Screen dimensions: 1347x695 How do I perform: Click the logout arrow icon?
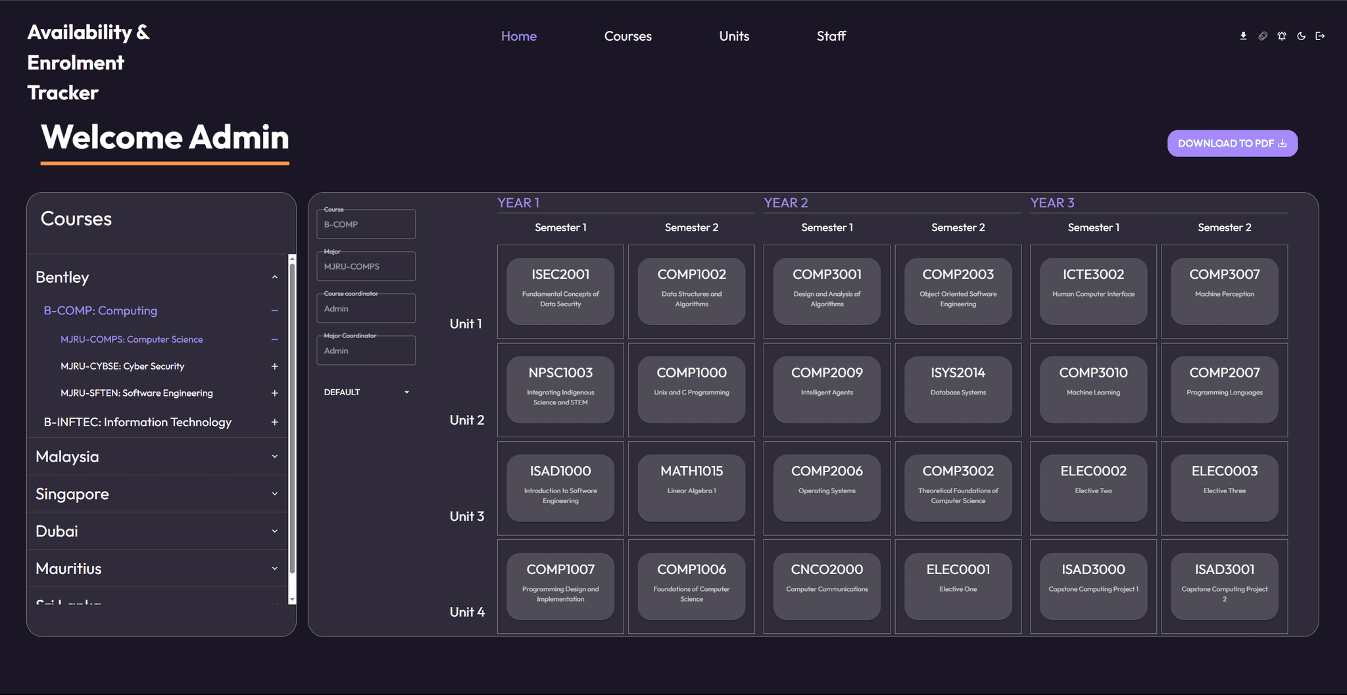(x=1320, y=36)
